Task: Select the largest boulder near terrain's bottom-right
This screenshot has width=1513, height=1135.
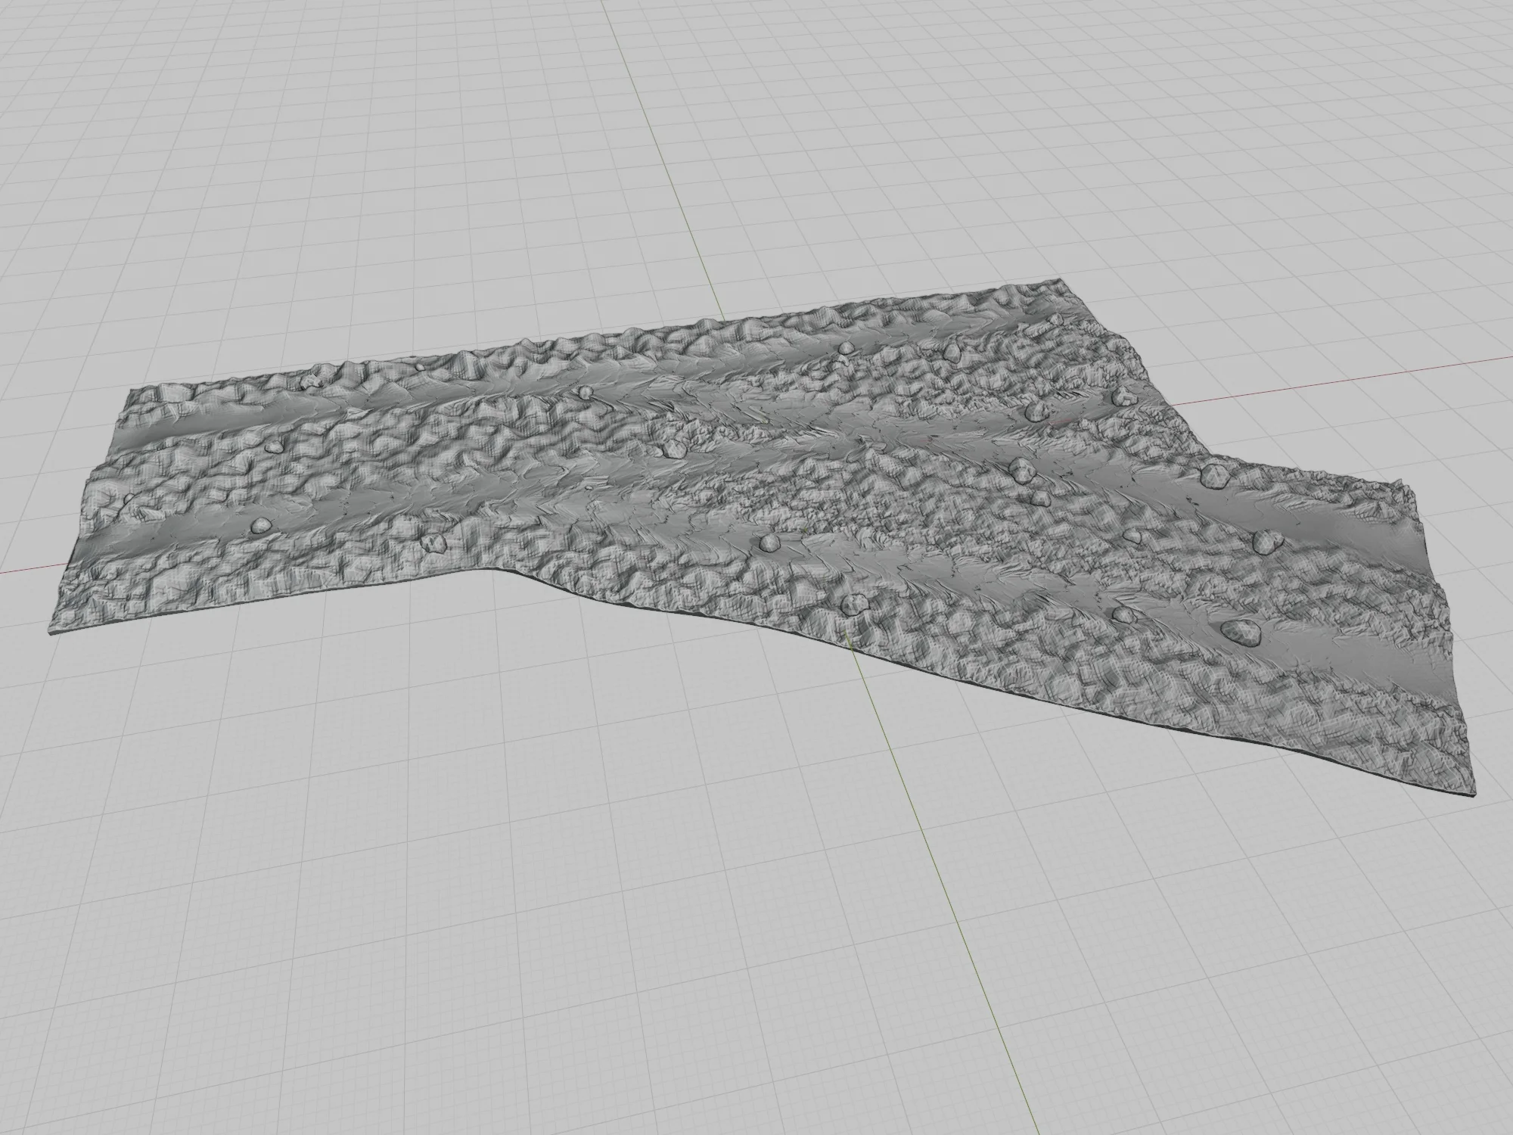Action: coord(1239,631)
